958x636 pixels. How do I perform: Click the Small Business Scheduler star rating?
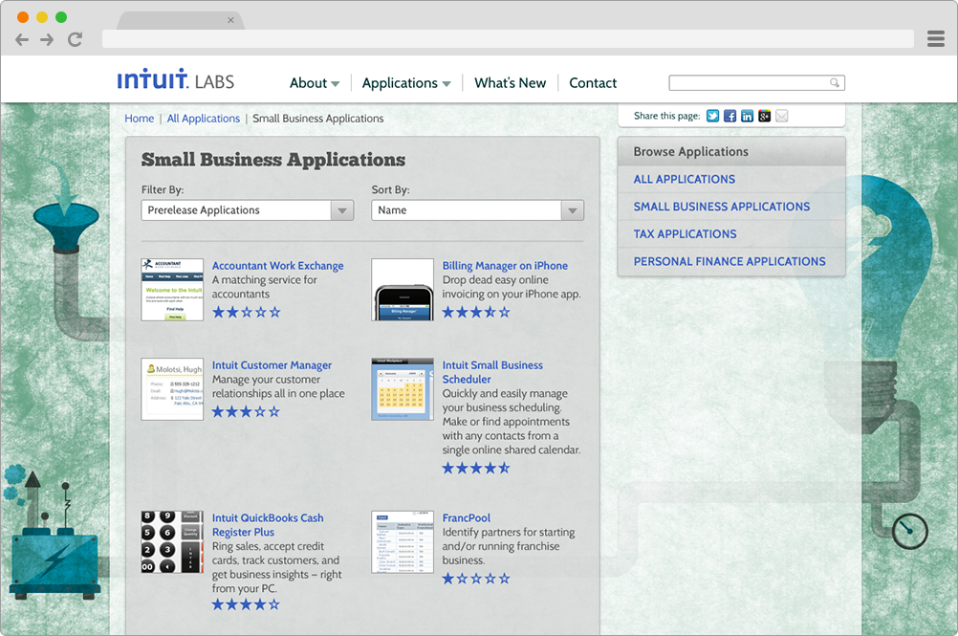(x=476, y=469)
